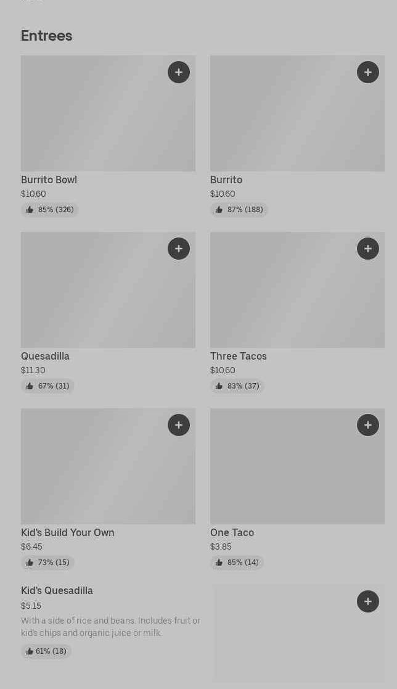Open Kid's Build Your Own title
397x689 pixels.
[68, 533]
